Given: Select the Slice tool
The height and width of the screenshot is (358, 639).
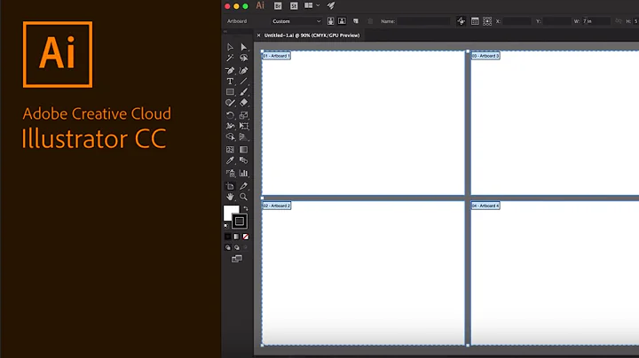Looking at the screenshot, I should 244,186.
